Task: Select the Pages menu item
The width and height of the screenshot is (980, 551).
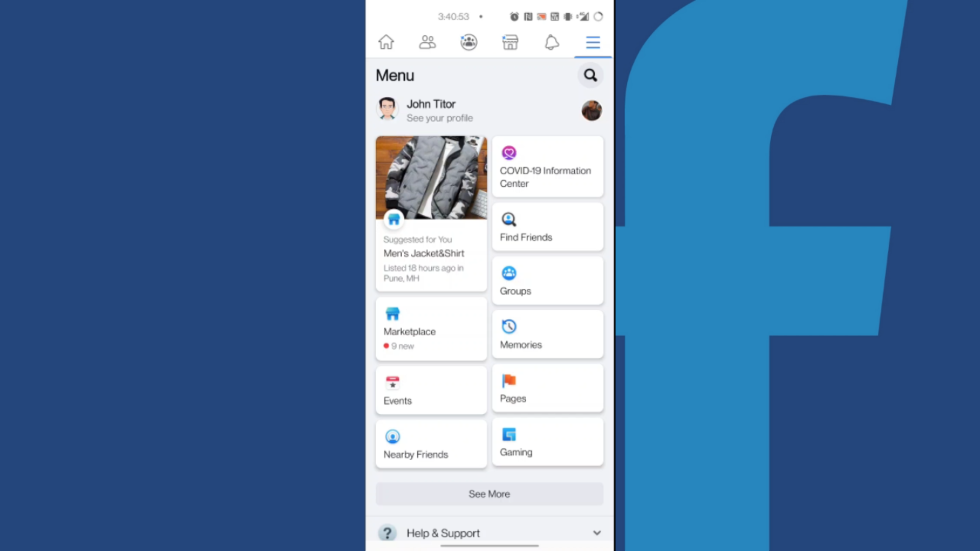Action: (x=547, y=389)
